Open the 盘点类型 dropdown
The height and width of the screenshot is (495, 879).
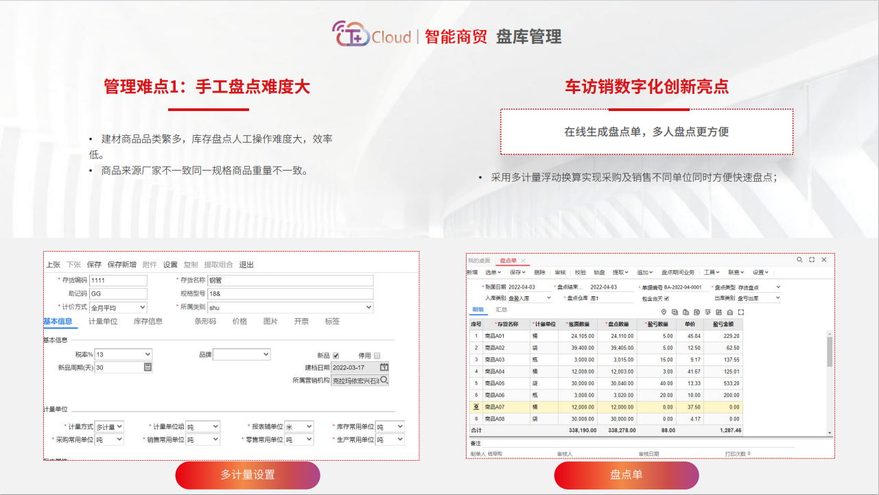click(759, 287)
